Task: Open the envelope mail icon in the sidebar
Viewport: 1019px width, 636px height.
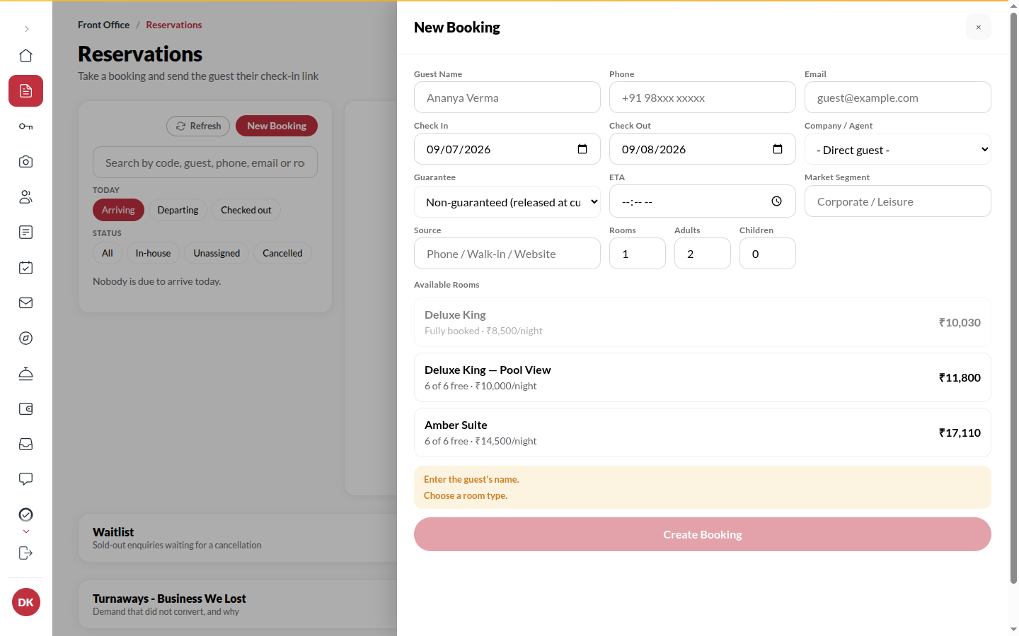Action: point(26,303)
